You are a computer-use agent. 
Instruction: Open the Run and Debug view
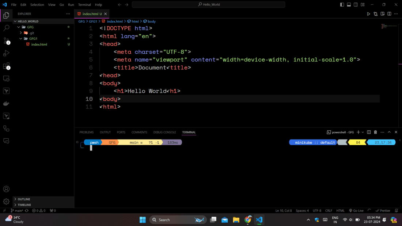coord(6,53)
